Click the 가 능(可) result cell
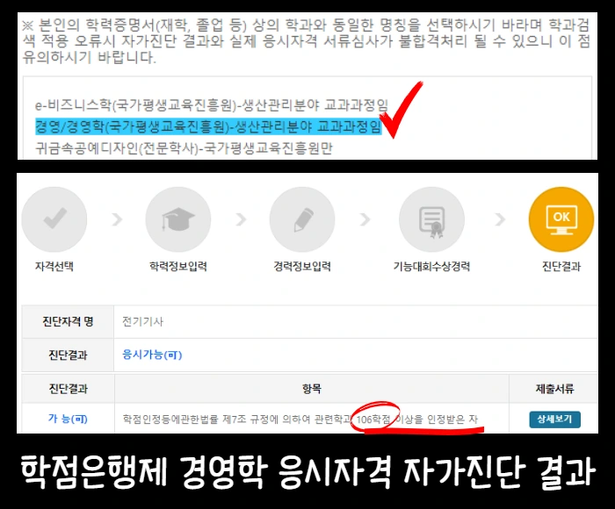The image size is (615, 509). [68, 419]
